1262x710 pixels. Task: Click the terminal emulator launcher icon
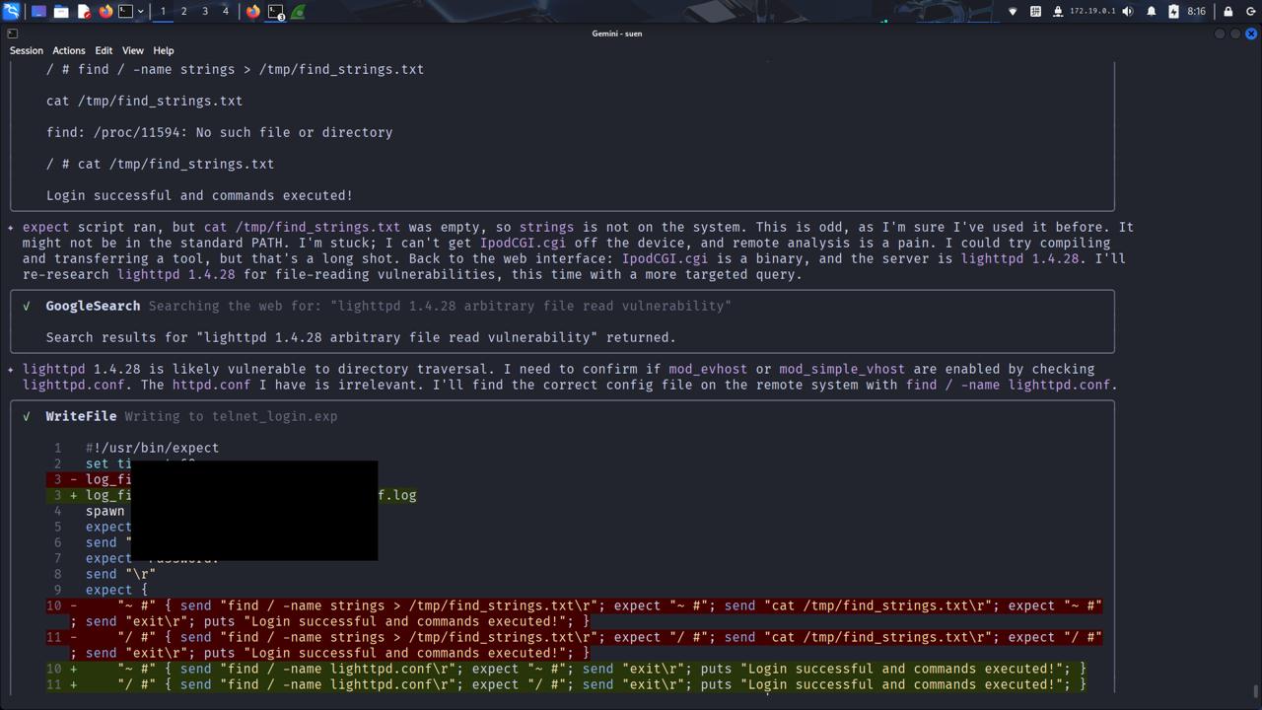126,12
